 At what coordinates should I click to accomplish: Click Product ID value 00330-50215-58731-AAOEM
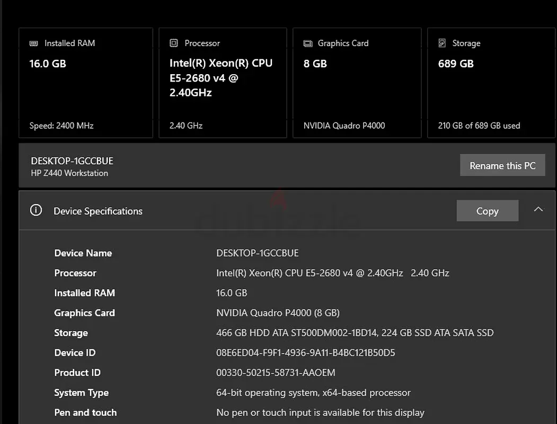(276, 373)
